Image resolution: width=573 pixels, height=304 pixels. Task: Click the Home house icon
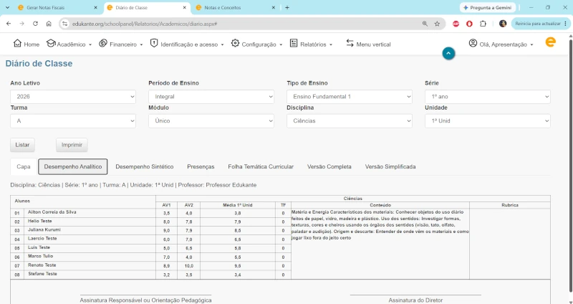17,43
